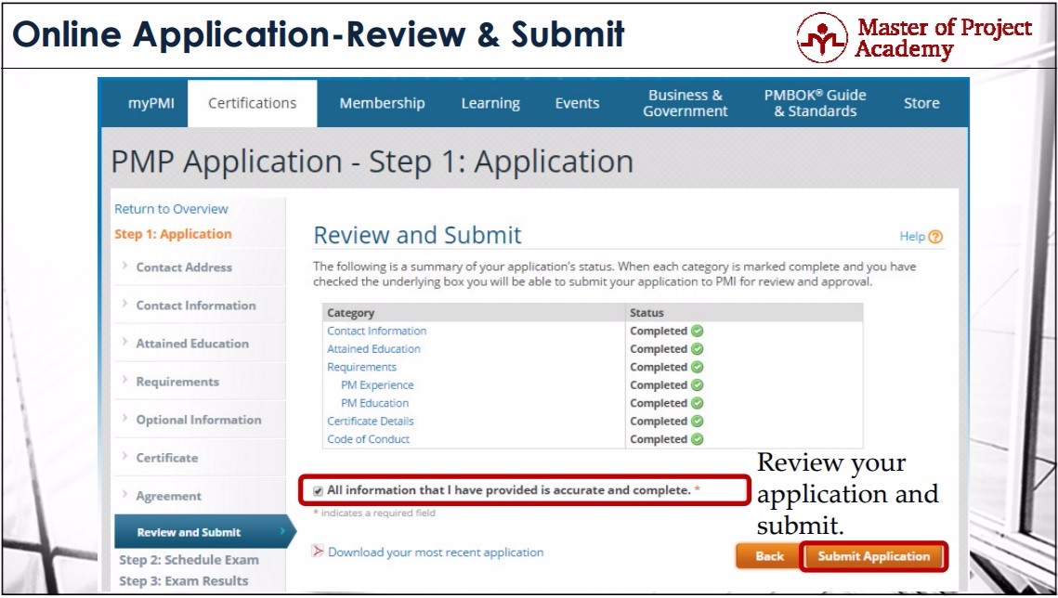Click the Master of Project Academy logo
The image size is (1058, 598).
click(914, 38)
